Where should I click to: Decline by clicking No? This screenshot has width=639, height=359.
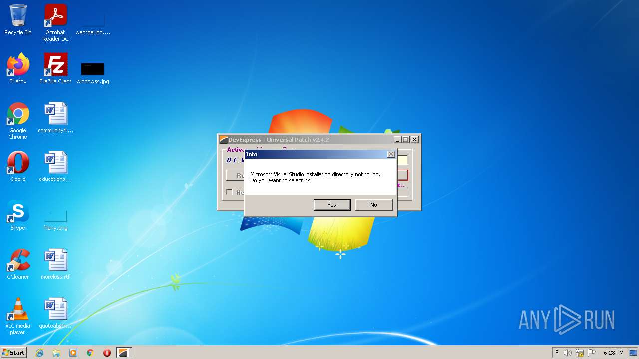coord(374,205)
